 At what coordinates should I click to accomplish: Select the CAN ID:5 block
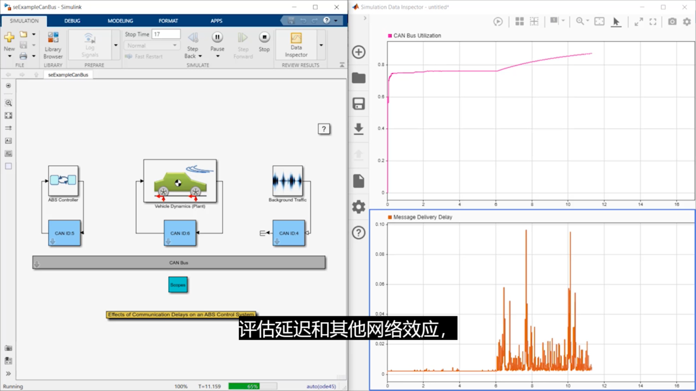(x=64, y=233)
